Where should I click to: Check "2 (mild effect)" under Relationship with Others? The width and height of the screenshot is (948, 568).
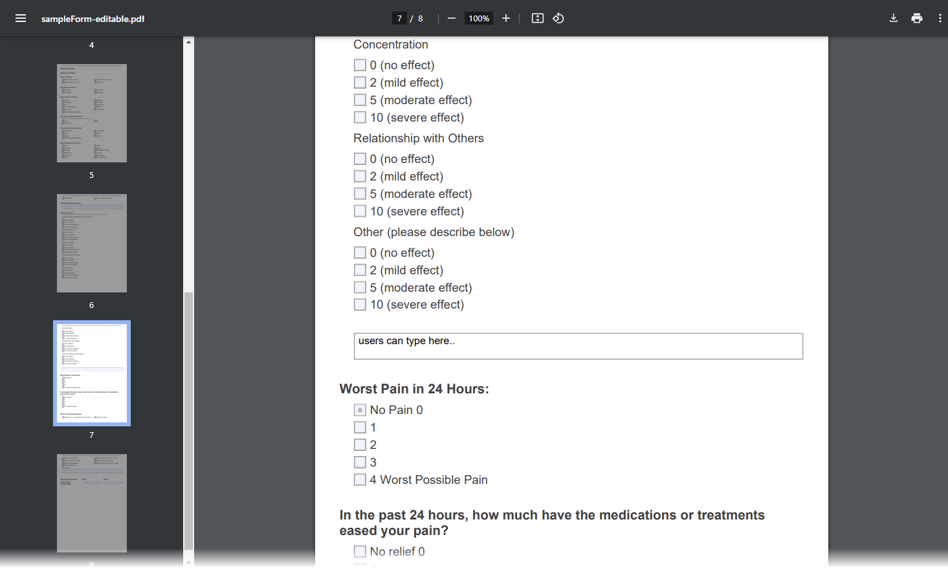coord(360,176)
